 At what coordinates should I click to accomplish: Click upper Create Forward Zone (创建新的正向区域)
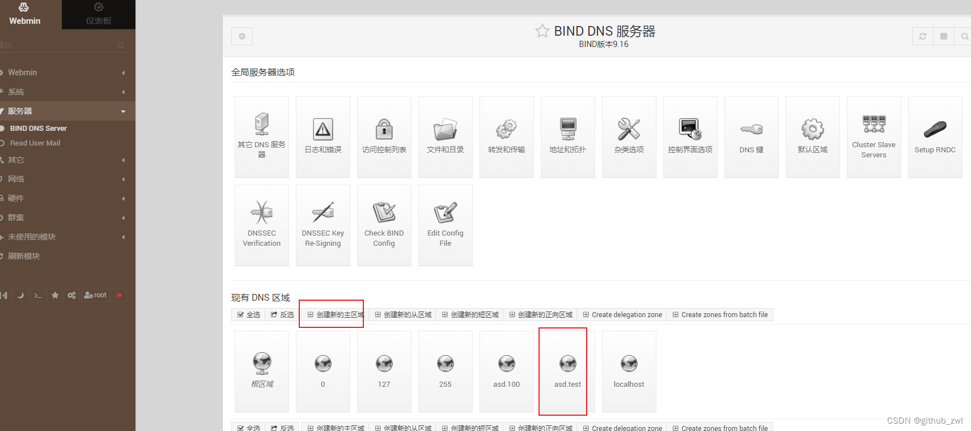tap(540, 315)
